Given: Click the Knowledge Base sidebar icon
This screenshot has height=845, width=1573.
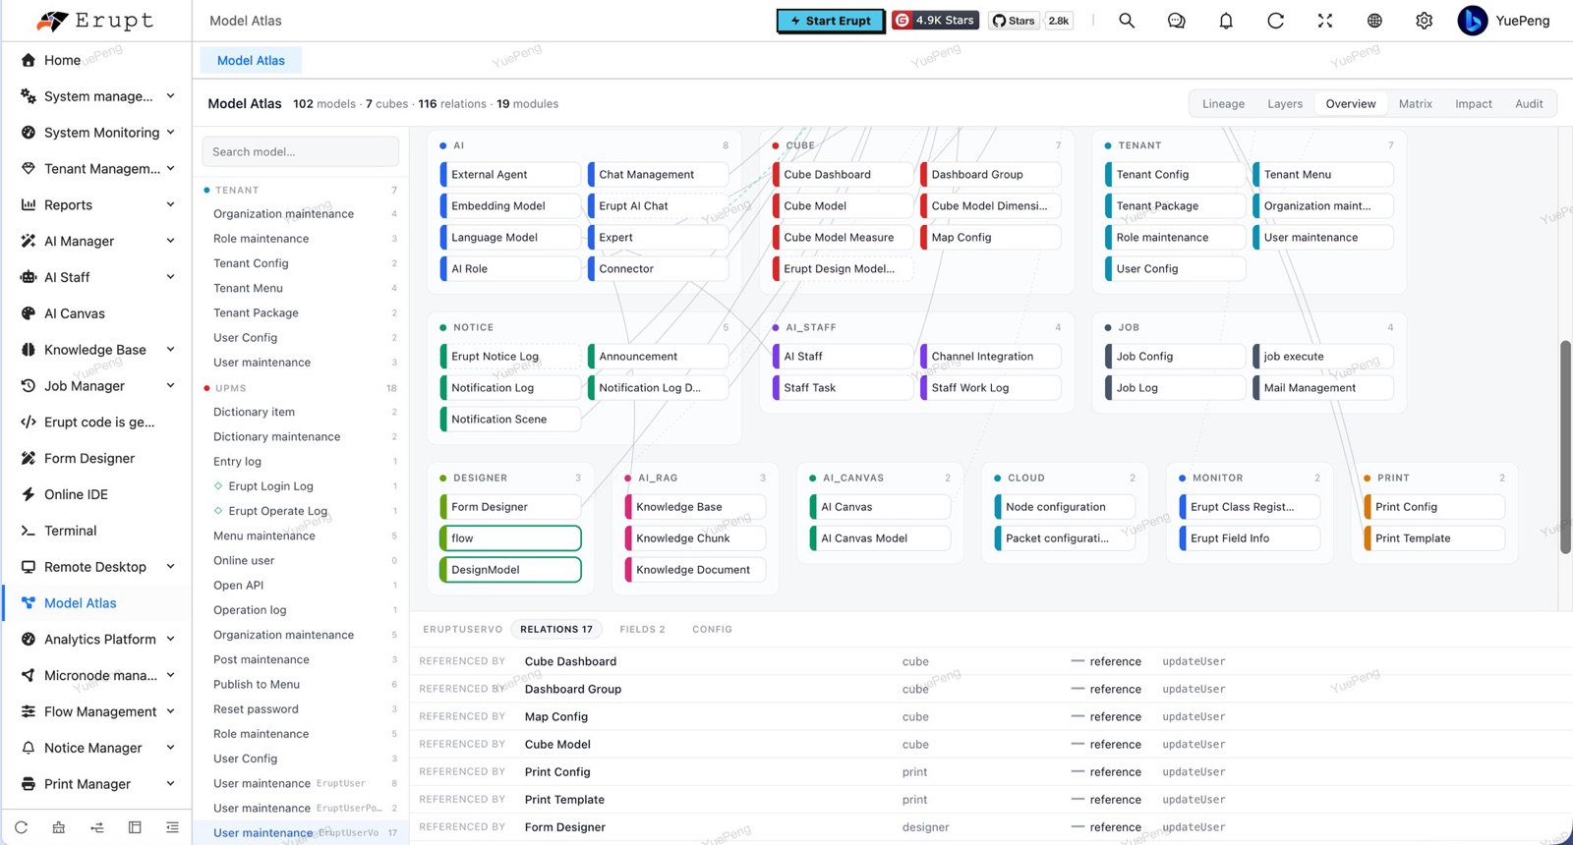Looking at the screenshot, I should [x=29, y=350].
